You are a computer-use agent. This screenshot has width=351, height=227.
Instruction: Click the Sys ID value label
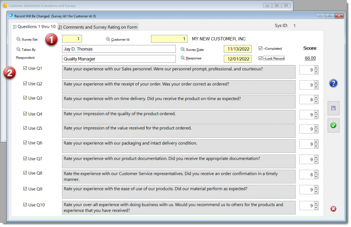pos(294,26)
